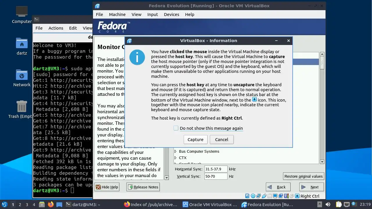372x209 pixels.
Task: Click the 23:19 clock in tray
Action: (365, 204)
